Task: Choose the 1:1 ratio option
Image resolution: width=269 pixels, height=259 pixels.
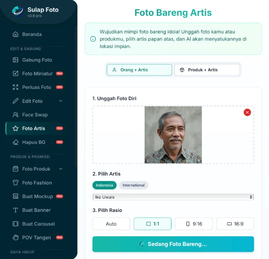Action: (153, 224)
